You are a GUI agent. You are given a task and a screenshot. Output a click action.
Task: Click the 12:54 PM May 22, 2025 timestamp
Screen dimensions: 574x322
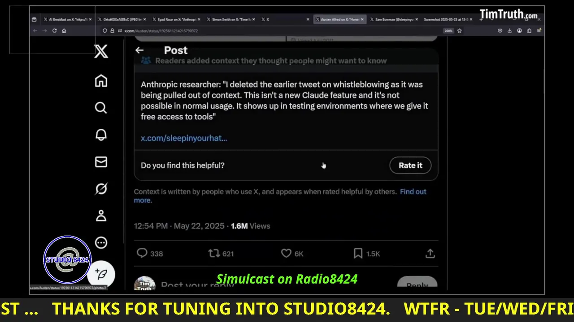179,226
